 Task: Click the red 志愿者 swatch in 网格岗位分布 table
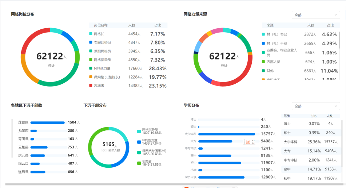tap(91, 86)
